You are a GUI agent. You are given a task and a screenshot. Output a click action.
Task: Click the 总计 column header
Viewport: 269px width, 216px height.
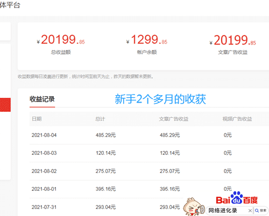pos(100,119)
